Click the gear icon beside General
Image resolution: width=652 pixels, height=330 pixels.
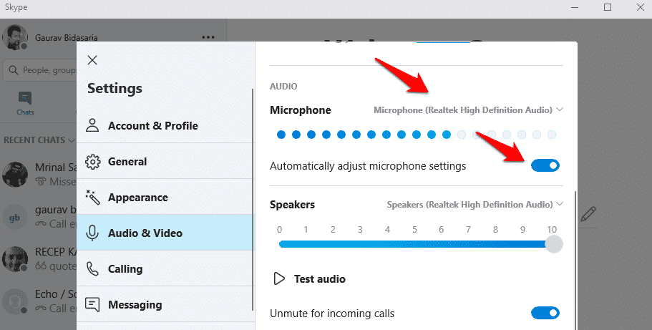point(92,162)
